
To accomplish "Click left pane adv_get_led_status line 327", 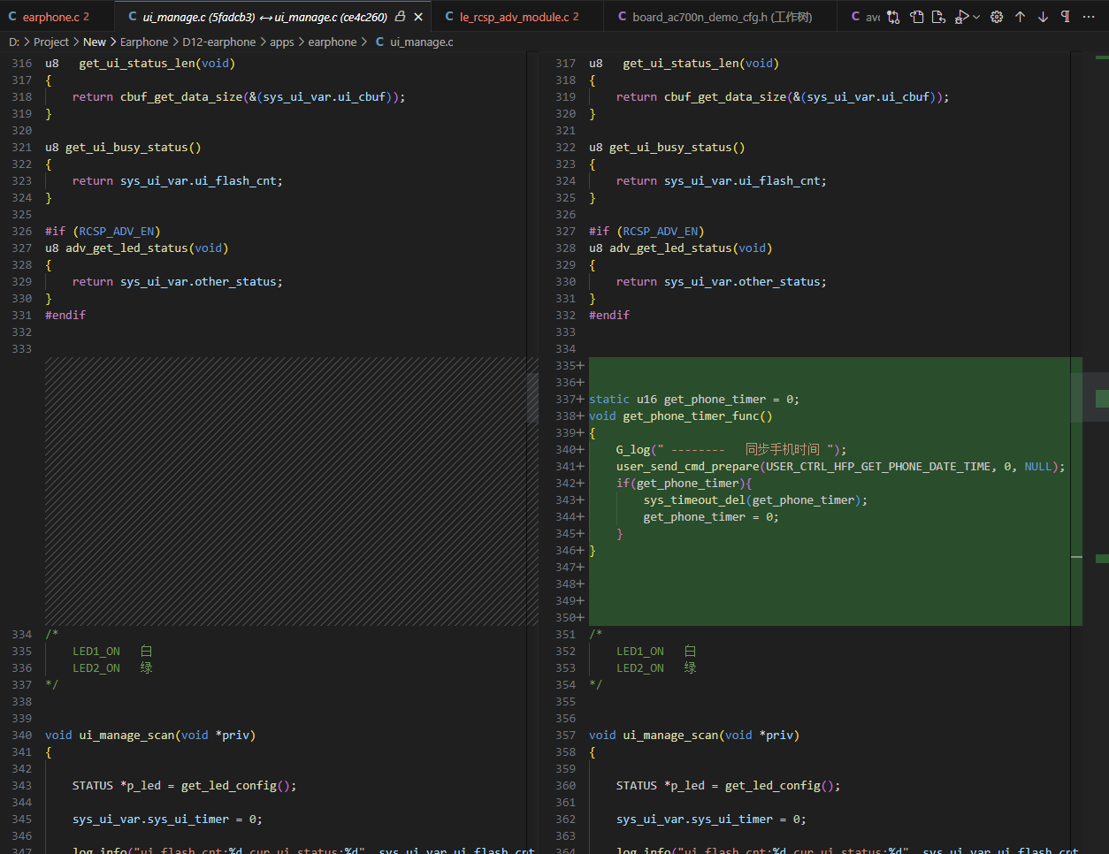I will point(136,248).
